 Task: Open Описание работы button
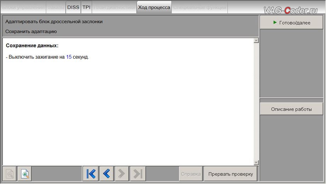pyautogui.click(x=292, y=109)
